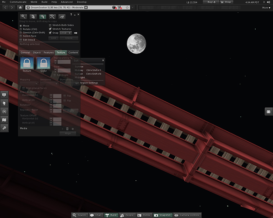
Task: Select the Rotate (Ctrl) radio button
Action: pos(21,29)
